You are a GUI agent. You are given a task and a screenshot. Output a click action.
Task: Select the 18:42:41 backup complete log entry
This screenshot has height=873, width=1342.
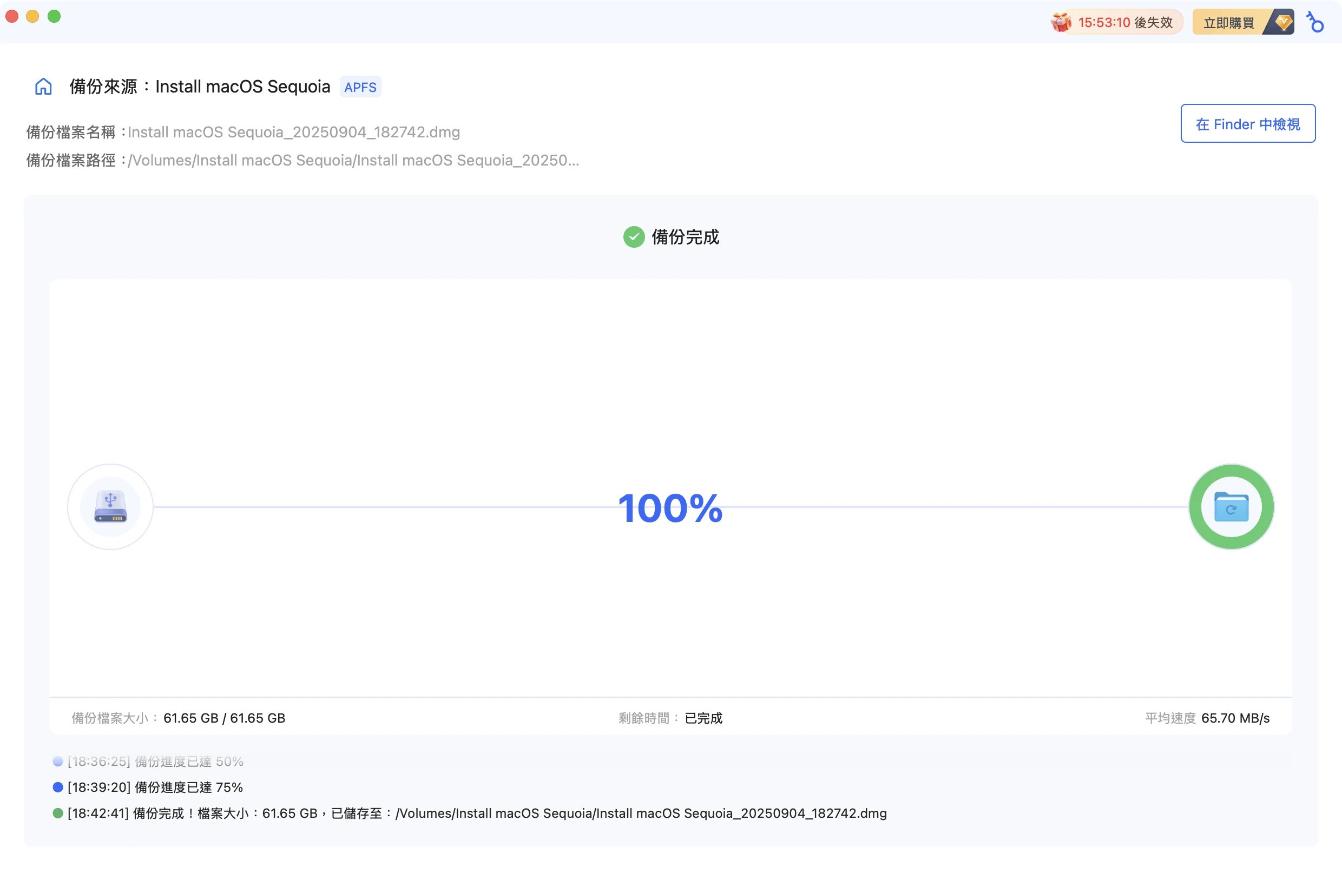point(470,814)
